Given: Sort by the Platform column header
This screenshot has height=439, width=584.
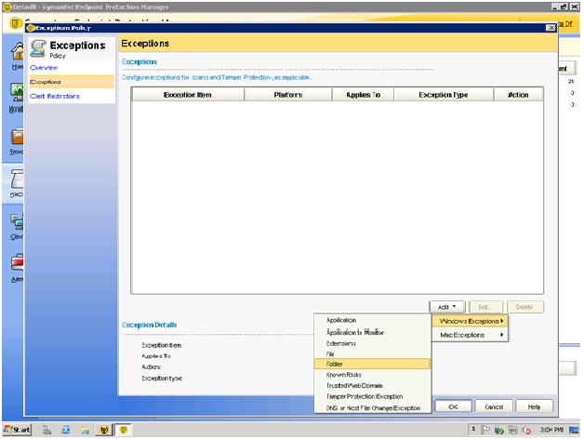Looking at the screenshot, I should (x=288, y=95).
